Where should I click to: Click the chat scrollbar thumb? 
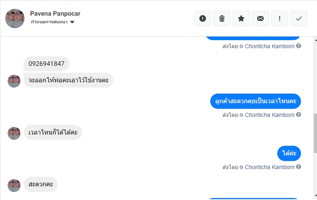coord(315,133)
